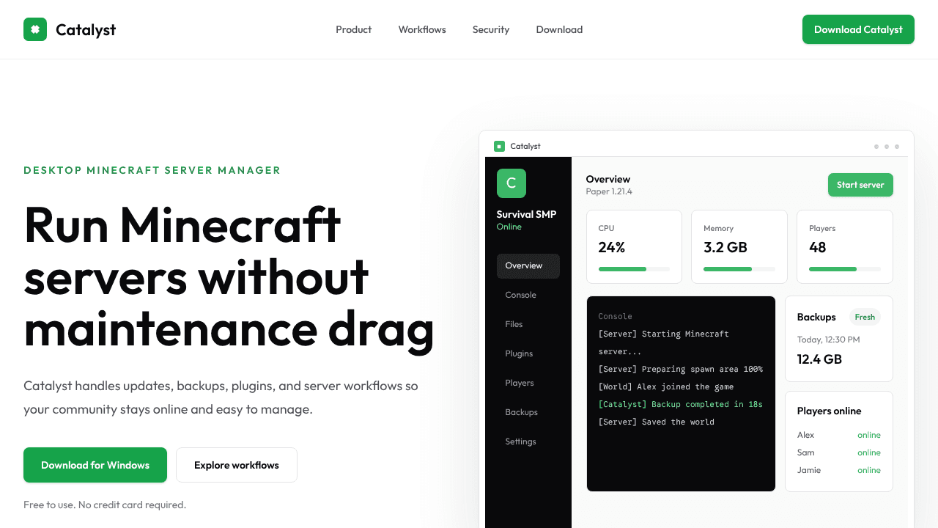The image size is (938, 528).
Task: Click the Survival SMP server avatar 'C'
Action: coord(512,183)
